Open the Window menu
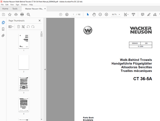This screenshot has height=121, width=160. point(24,5)
